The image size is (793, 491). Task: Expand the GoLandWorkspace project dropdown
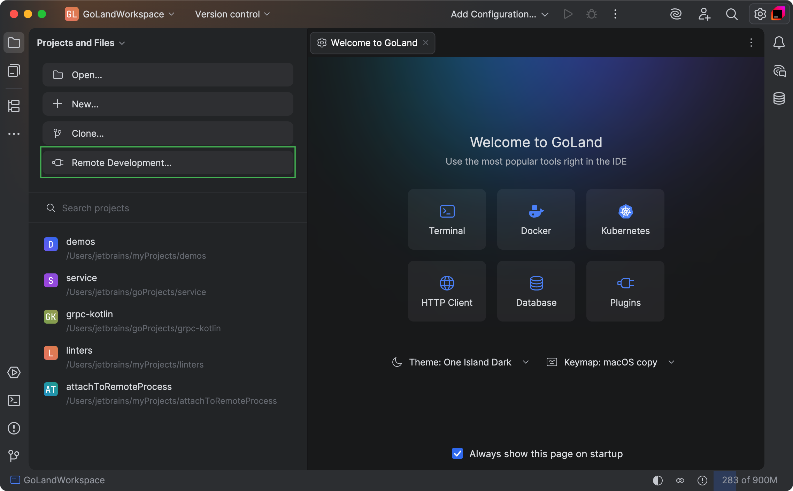(120, 14)
